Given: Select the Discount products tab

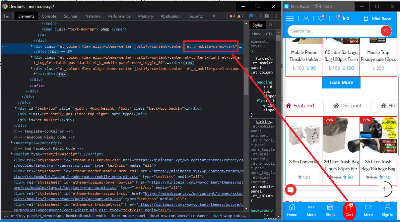Looking at the screenshot, I should click(x=347, y=106).
